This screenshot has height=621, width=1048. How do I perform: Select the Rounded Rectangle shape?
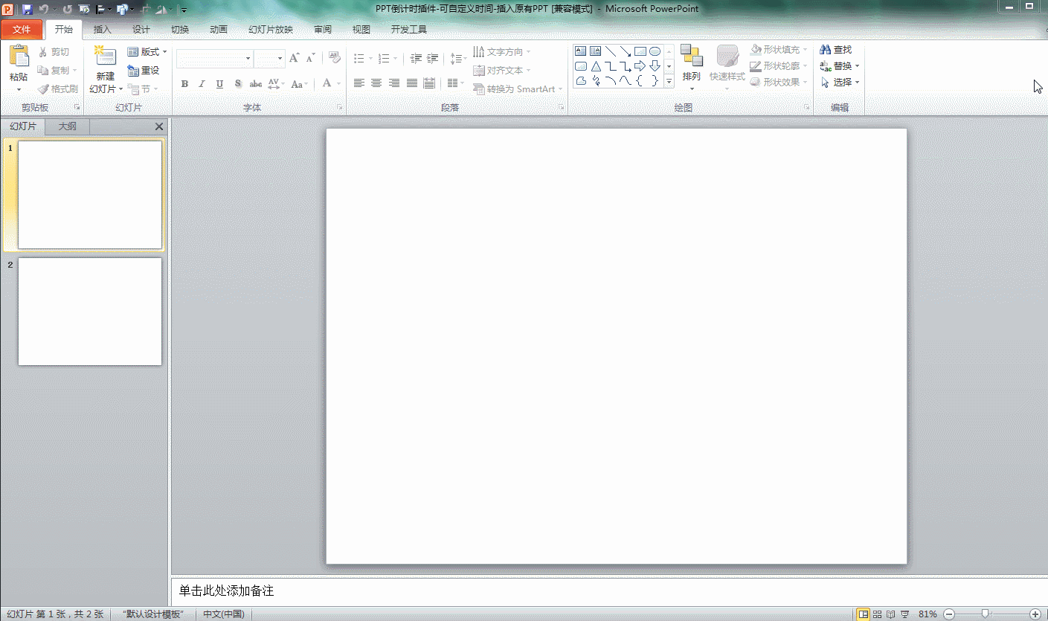[x=581, y=66]
